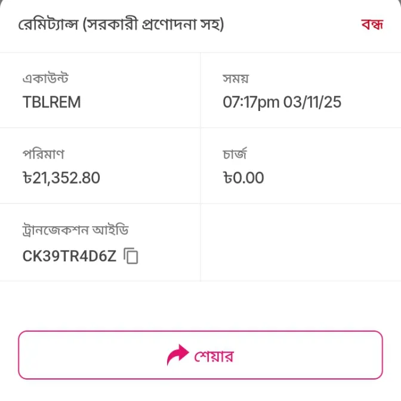
Task: Click the Taka symbol before 21,352.80
Action: point(27,178)
